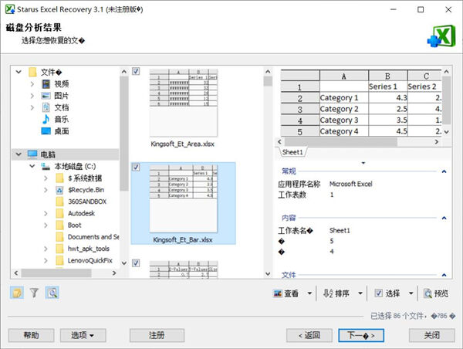463x349 pixels.
Task: Click the 预览 preview icon
Action: 428,293
